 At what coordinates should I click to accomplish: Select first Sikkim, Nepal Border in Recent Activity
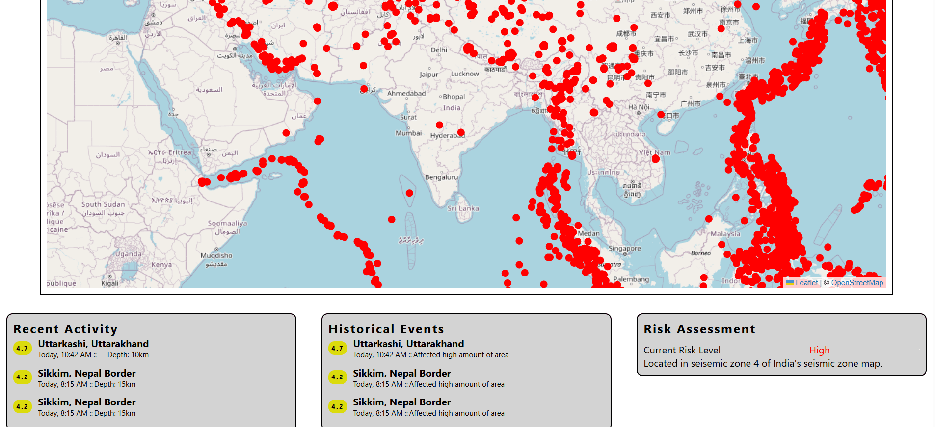pyautogui.click(x=87, y=373)
